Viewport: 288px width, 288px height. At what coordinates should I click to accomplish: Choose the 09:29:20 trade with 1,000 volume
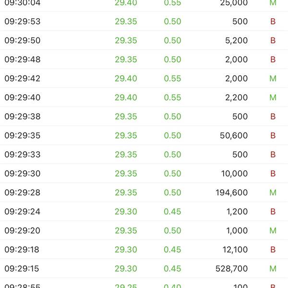coord(144,230)
